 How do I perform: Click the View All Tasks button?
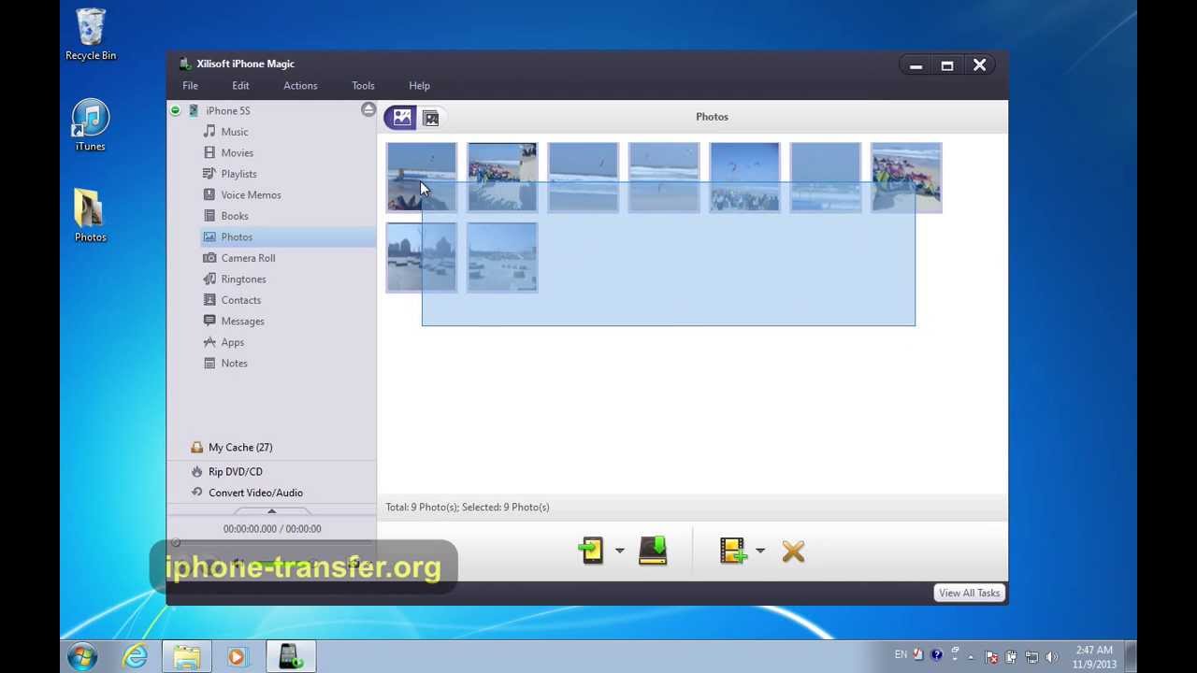pos(969,593)
